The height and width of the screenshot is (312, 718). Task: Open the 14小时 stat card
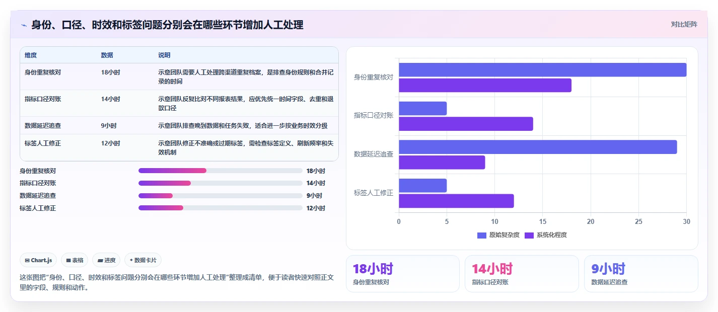pyautogui.click(x=522, y=274)
